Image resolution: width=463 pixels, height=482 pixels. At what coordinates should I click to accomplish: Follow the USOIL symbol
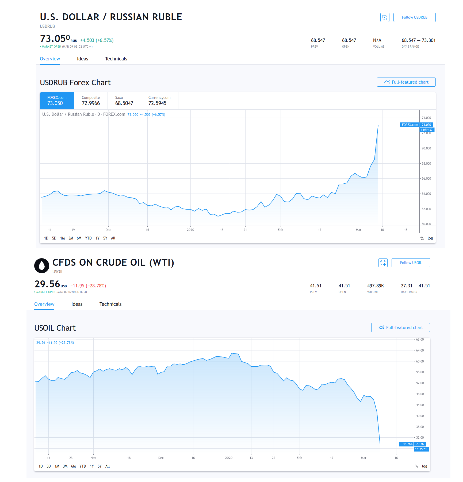coord(411,263)
